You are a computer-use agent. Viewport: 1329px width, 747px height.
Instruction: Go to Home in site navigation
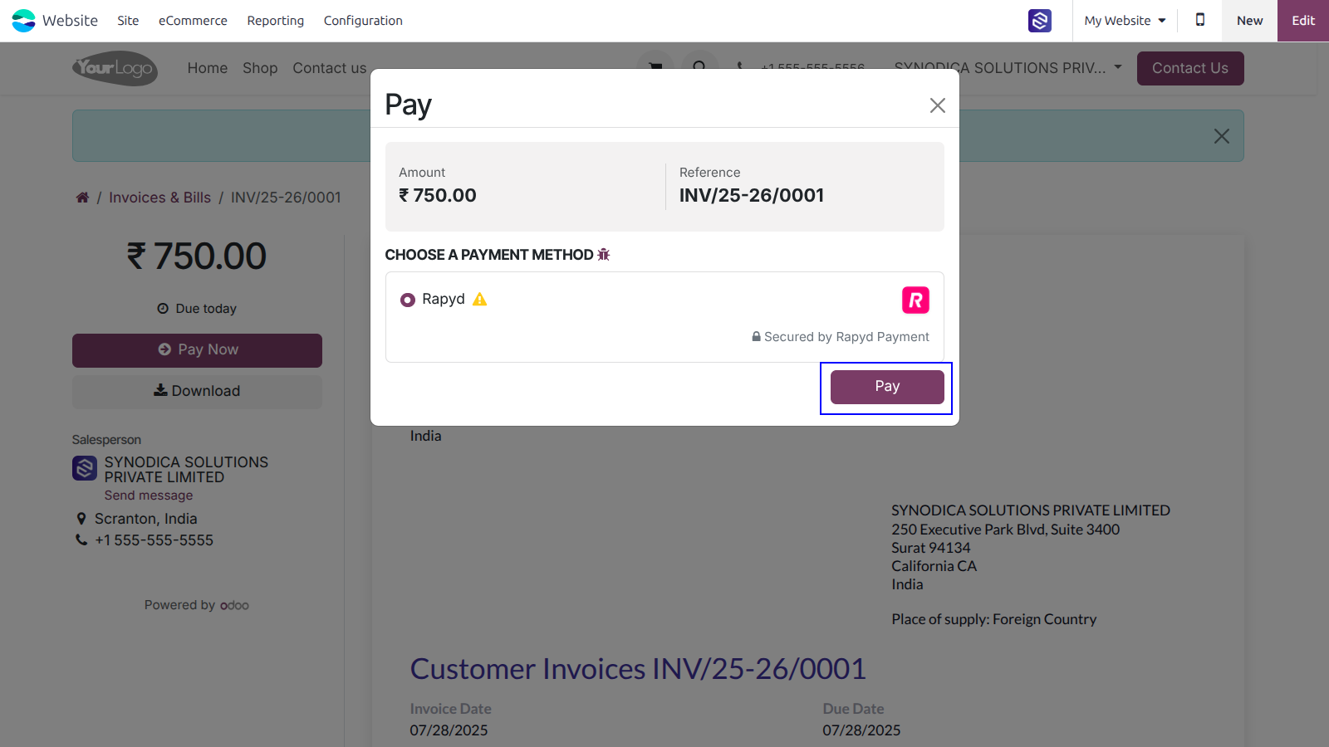208,68
